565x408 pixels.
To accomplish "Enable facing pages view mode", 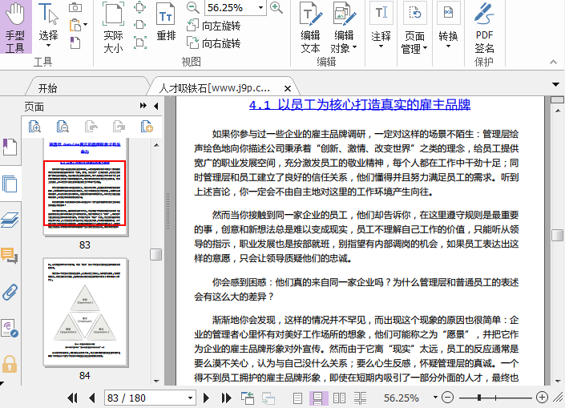I will (x=339, y=398).
